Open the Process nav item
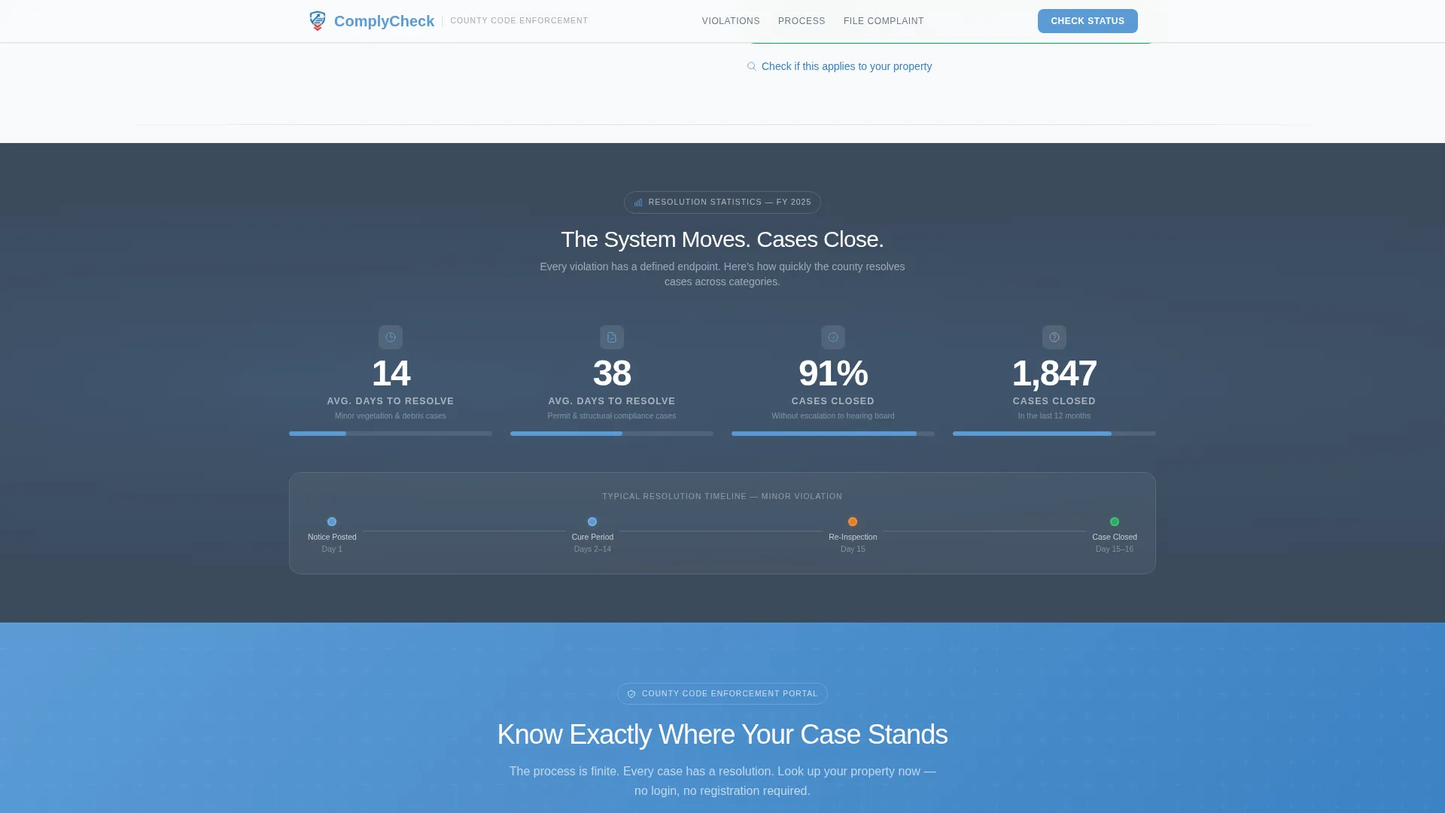Viewport: 1445px width, 813px height. pos(802,21)
